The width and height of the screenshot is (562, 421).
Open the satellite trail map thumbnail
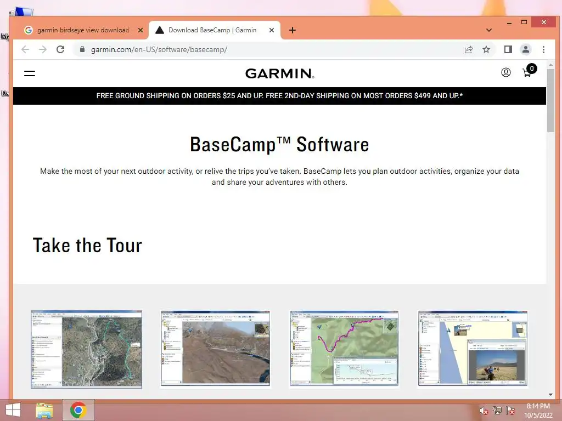tap(86, 349)
